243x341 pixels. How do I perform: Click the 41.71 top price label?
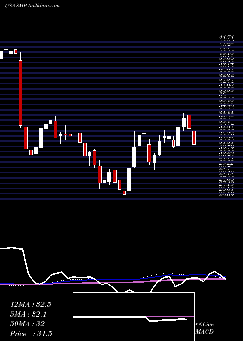pyautogui.click(x=226, y=38)
